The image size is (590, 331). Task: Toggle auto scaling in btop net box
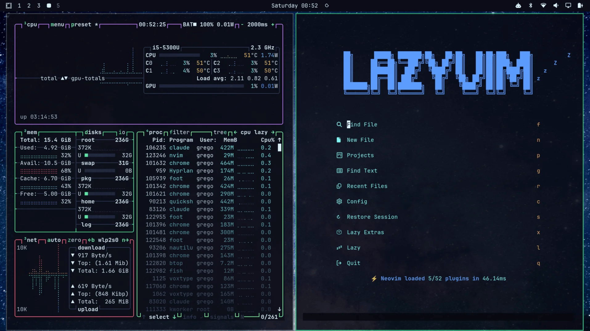coord(54,240)
